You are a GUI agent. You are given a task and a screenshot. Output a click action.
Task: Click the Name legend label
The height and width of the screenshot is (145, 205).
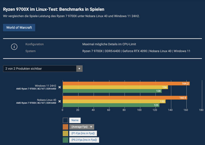click(x=75, y=120)
